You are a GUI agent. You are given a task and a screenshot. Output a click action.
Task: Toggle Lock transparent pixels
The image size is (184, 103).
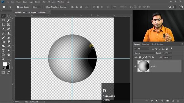(140, 57)
